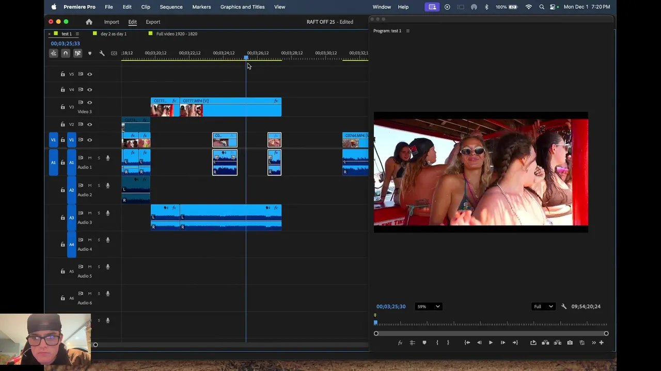This screenshot has height=371, width=661.
Task: Play the program monitor
Action: coord(491,343)
